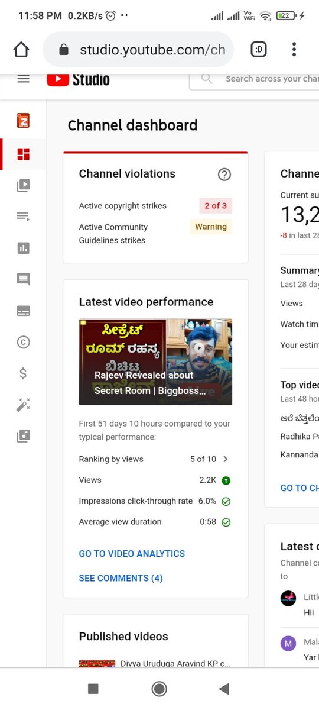Open the Subtitles sidebar icon
Screen dimensions: 319x710
pyautogui.click(x=23, y=311)
